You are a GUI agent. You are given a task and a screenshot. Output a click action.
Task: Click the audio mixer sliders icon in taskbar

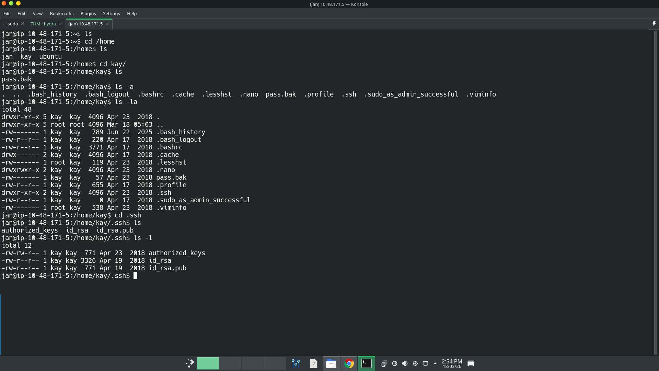[x=296, y=363]
